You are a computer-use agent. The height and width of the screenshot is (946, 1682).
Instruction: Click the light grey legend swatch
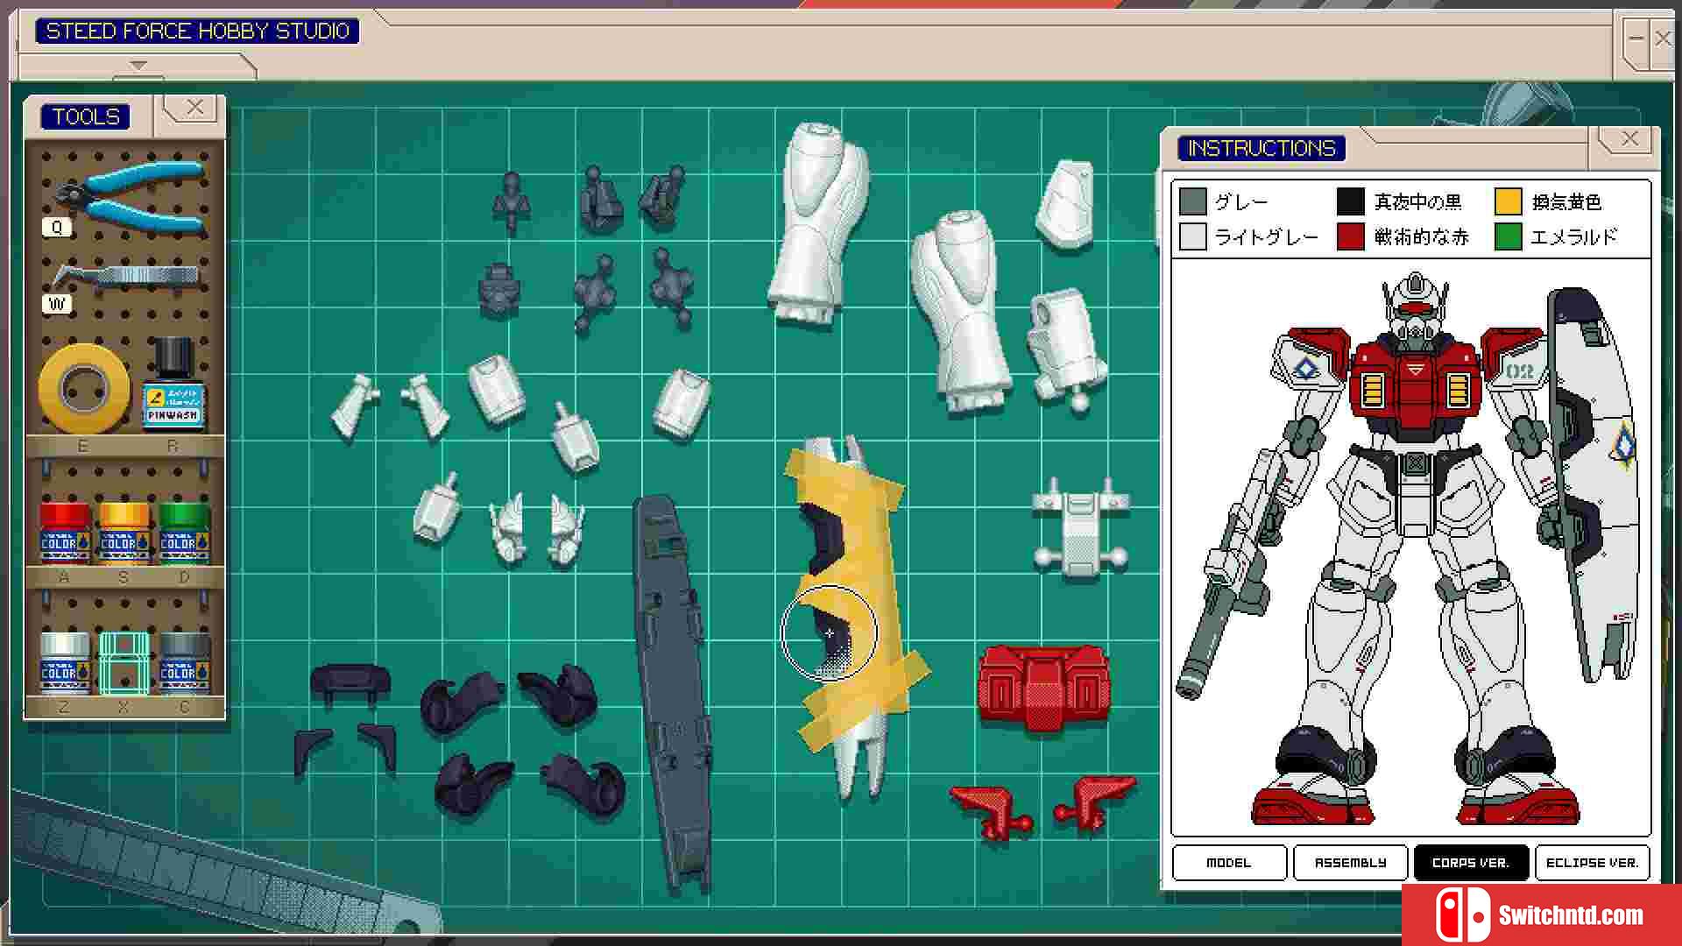pos(1193,236)
